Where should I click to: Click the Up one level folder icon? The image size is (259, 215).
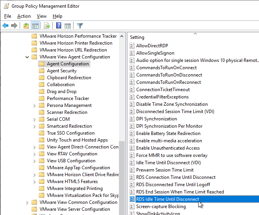(26, 26)
